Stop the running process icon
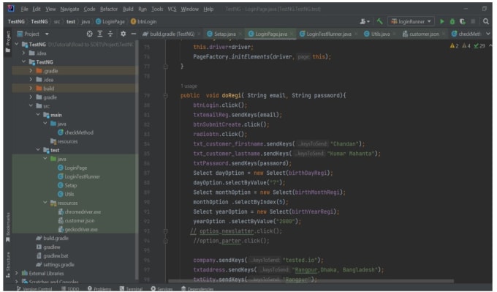The height and width of the screenshot is (292, 497). coord(473,21)
